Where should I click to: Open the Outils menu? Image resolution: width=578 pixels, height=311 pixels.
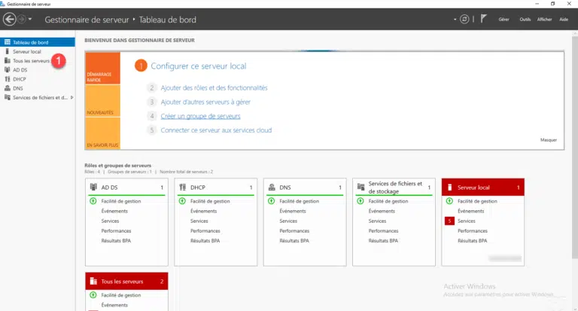point(525,19)
